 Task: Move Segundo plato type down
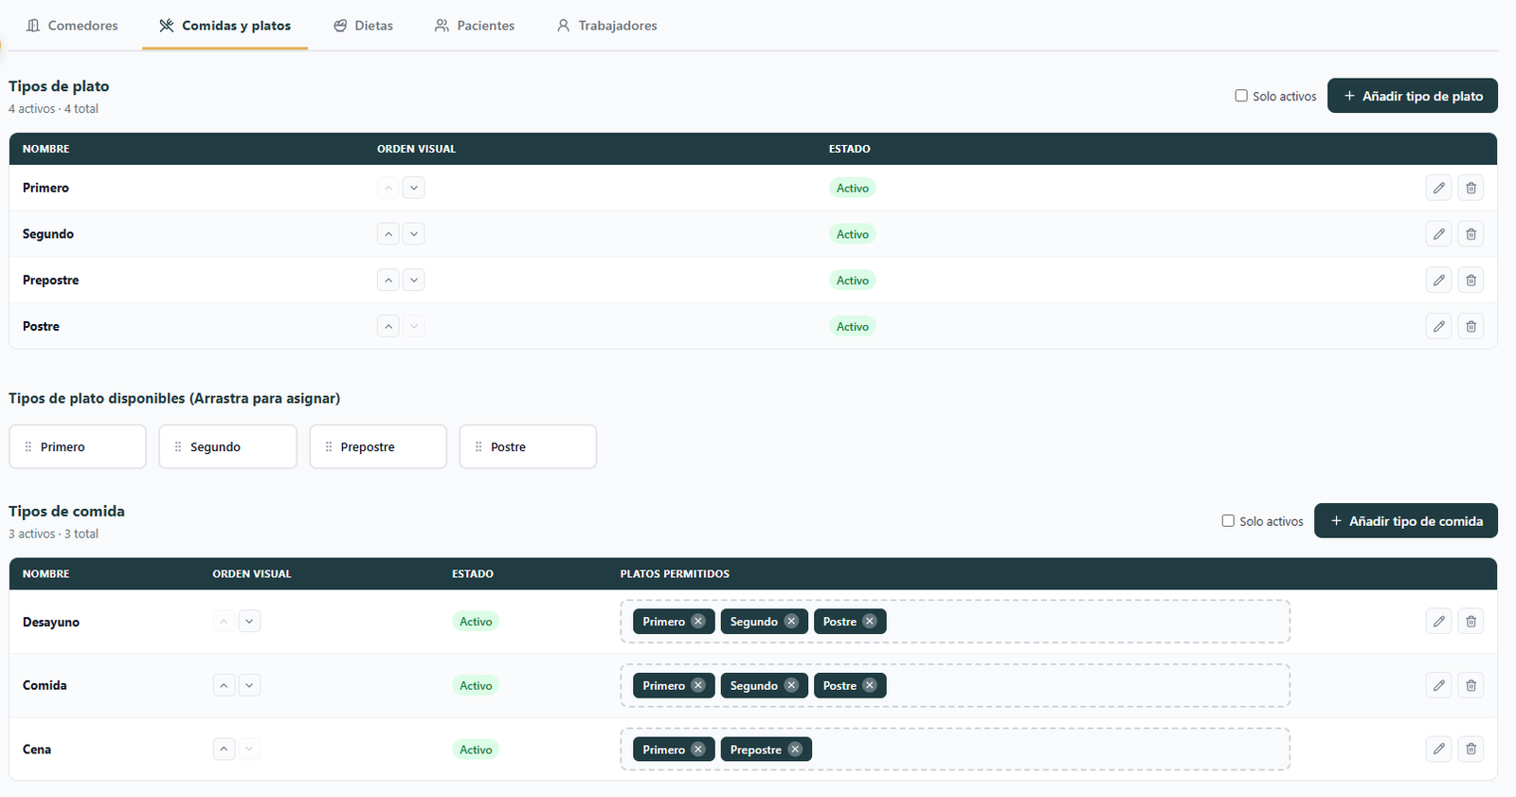[x=414, y=234]
